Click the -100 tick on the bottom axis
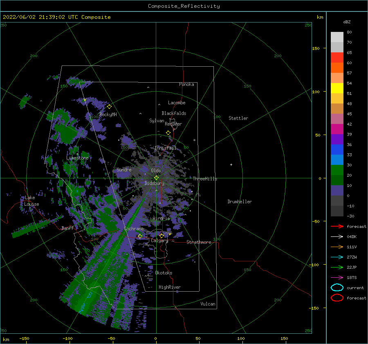The width and height of the screenshot is (368, 344). click(67, 338)
